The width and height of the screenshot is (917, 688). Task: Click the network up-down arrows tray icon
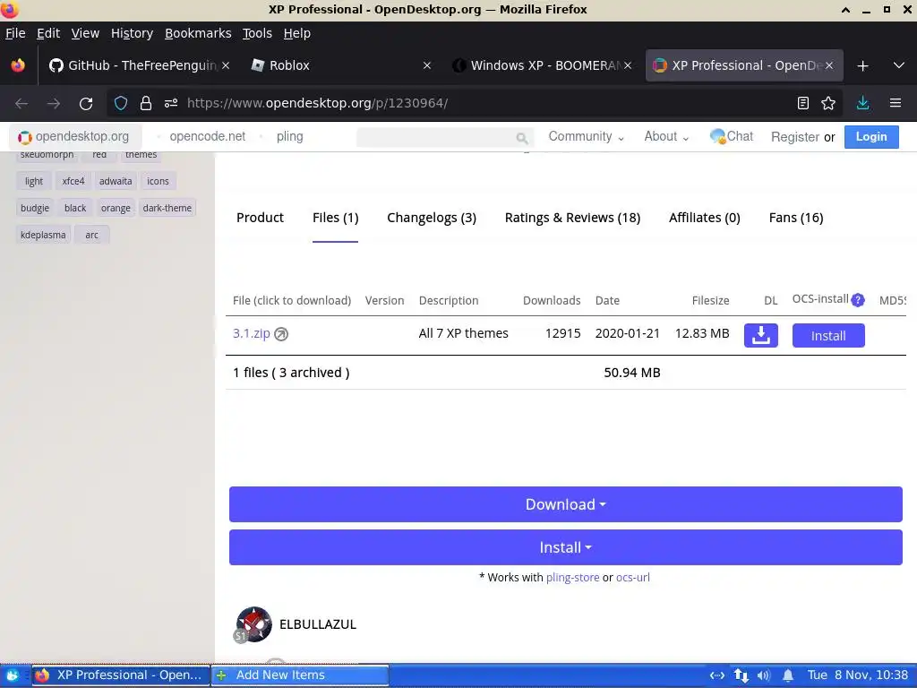[741, 675]
